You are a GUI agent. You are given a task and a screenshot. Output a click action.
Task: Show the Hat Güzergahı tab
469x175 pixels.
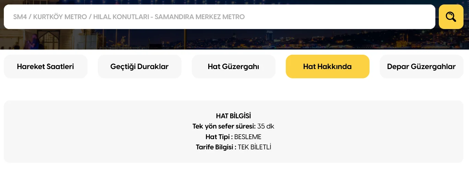click(x=233, y=67)
